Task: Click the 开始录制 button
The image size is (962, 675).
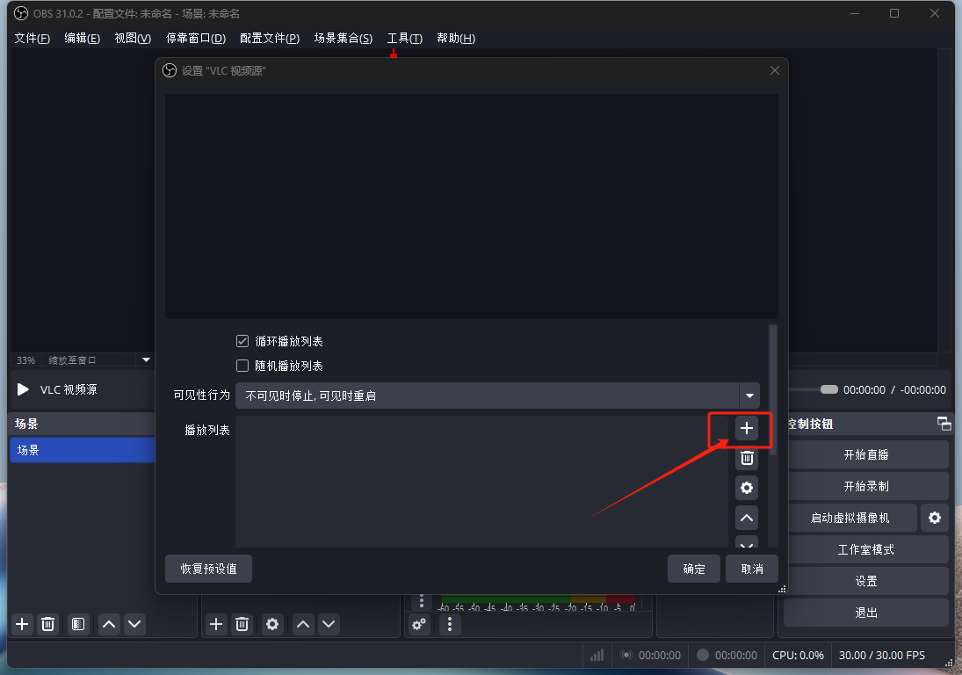Action: pos(865,486)
